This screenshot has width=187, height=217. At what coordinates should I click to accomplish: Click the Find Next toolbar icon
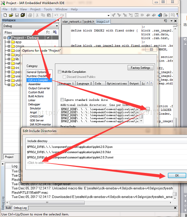point(119,15)
